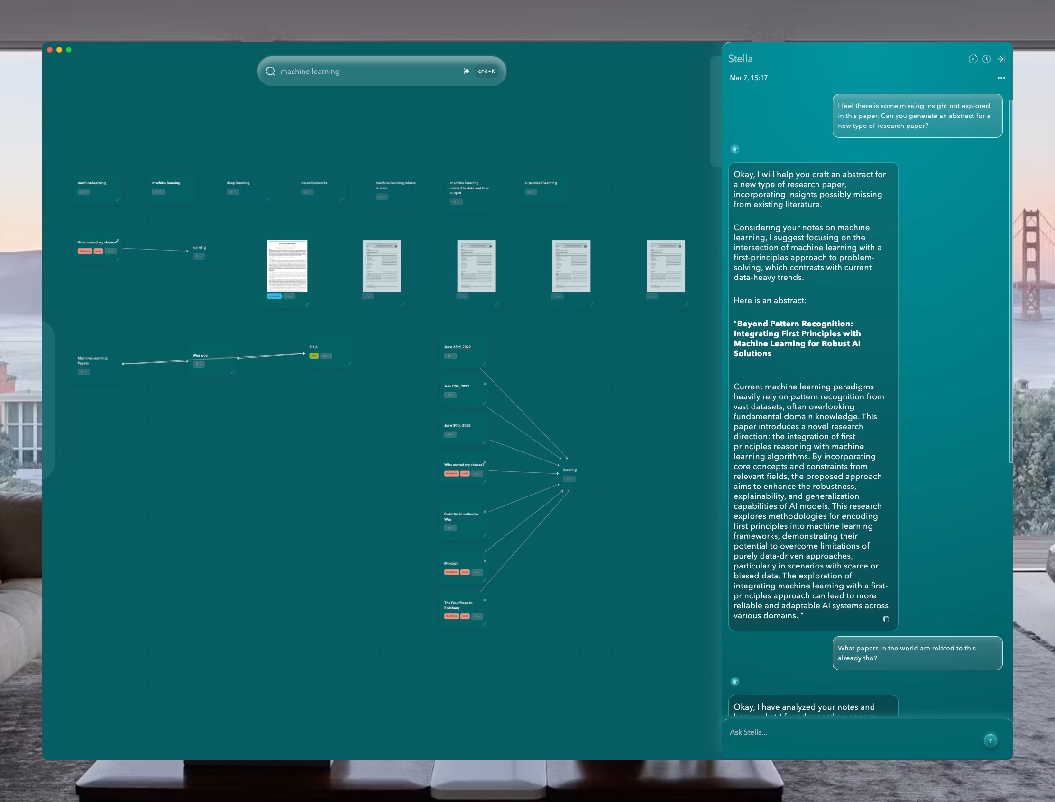
Task: Open tag dropdown beside the ml research tag
Action: coord(289,297)
